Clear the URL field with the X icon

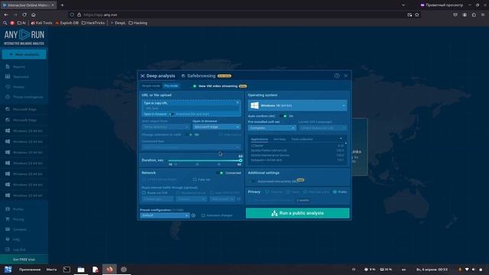click(238, 102)
